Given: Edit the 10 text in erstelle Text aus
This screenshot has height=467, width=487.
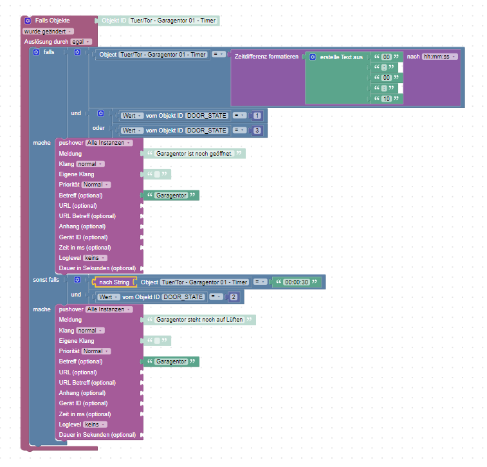Looking at the screenshot, I should coord(387,99).
